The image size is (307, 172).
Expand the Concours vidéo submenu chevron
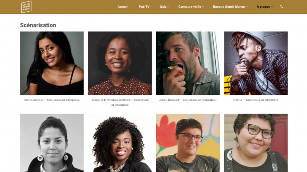click(x=203, y=7)
